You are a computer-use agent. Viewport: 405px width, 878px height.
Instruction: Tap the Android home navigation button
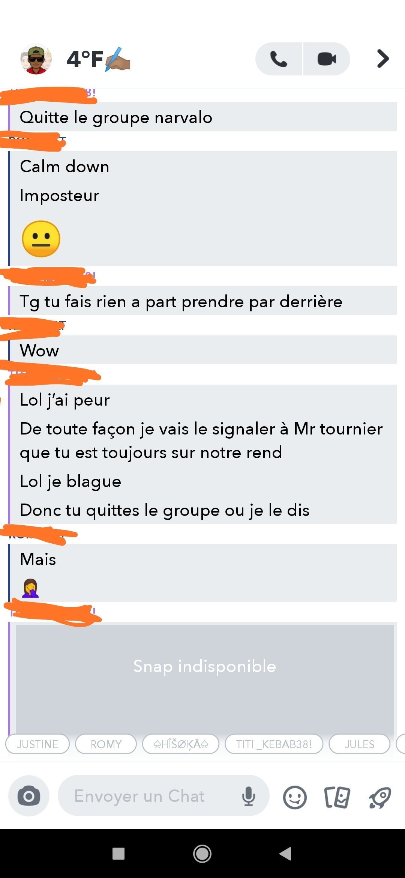[x=202, y=854]
